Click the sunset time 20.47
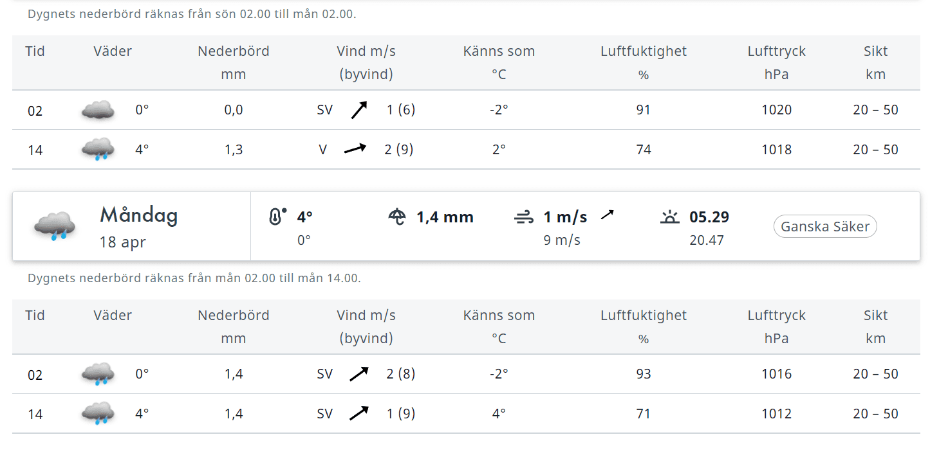The width and height of the screenshot is (939, 464). pyautogui.click(x=707, y=240)
